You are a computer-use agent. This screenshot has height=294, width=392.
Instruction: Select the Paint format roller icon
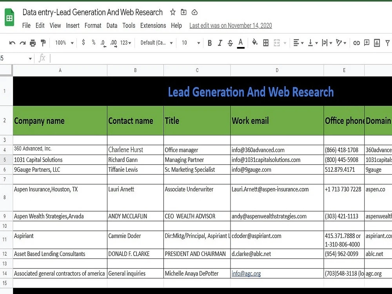(x=43, y=43)
